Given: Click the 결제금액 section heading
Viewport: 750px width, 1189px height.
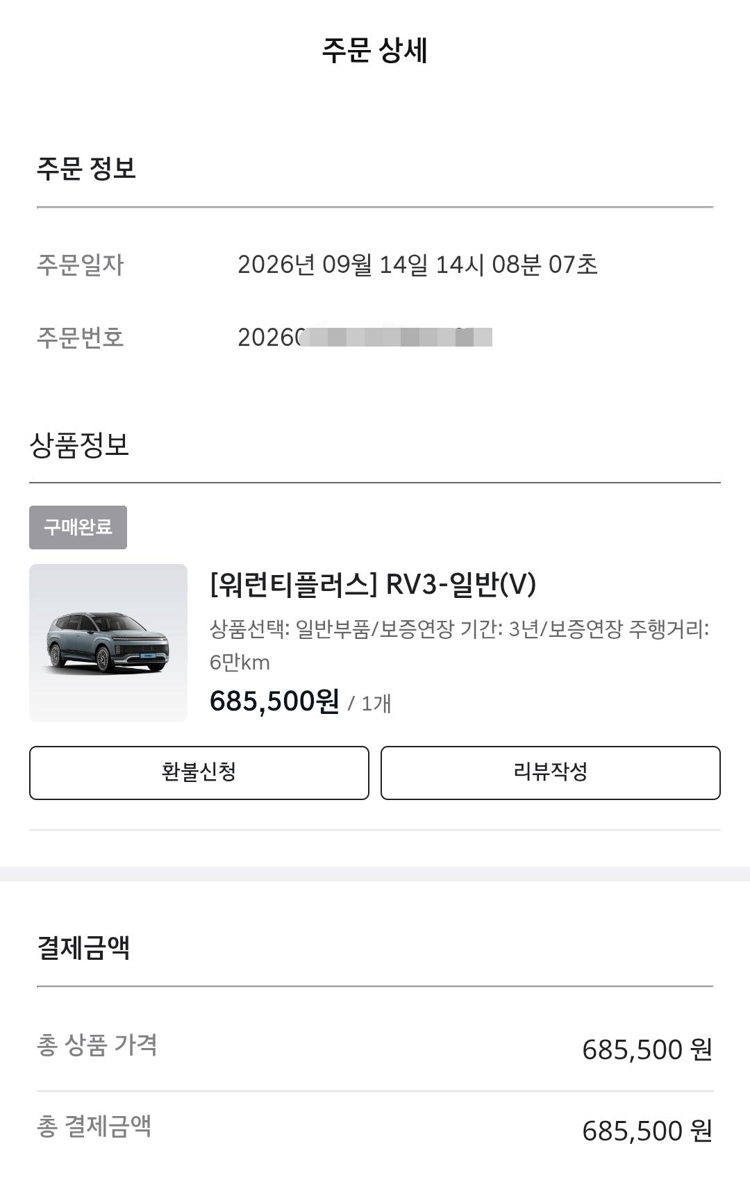Looking at the screenshot, I should tap(83, 947).
